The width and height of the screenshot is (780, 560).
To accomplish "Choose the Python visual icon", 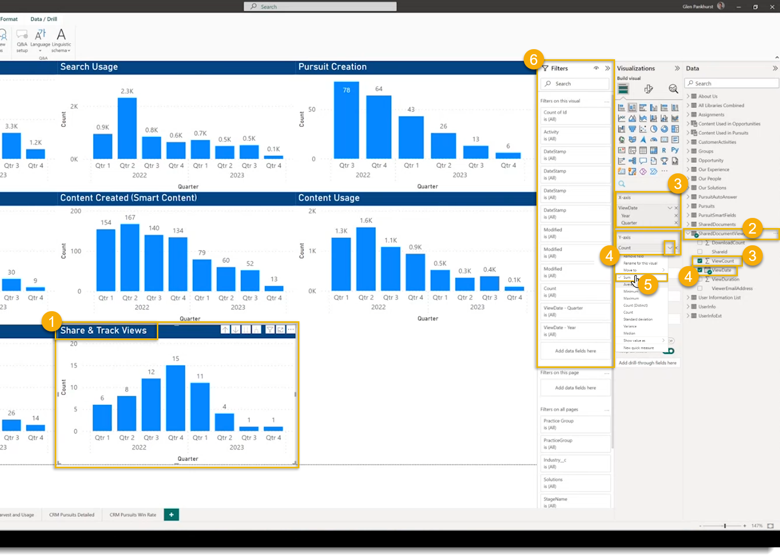I will point(675,150).
